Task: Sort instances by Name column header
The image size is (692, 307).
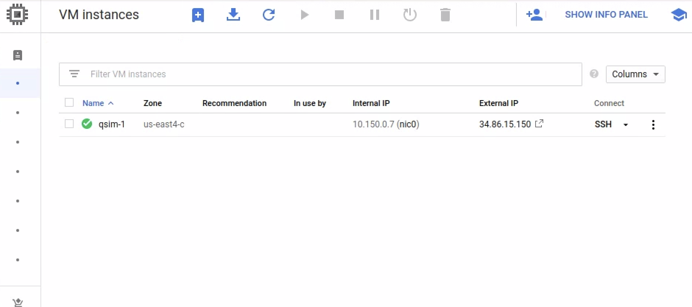Action: (x=93, y=103)
